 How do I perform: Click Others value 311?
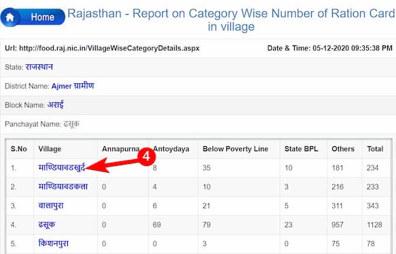337,206
